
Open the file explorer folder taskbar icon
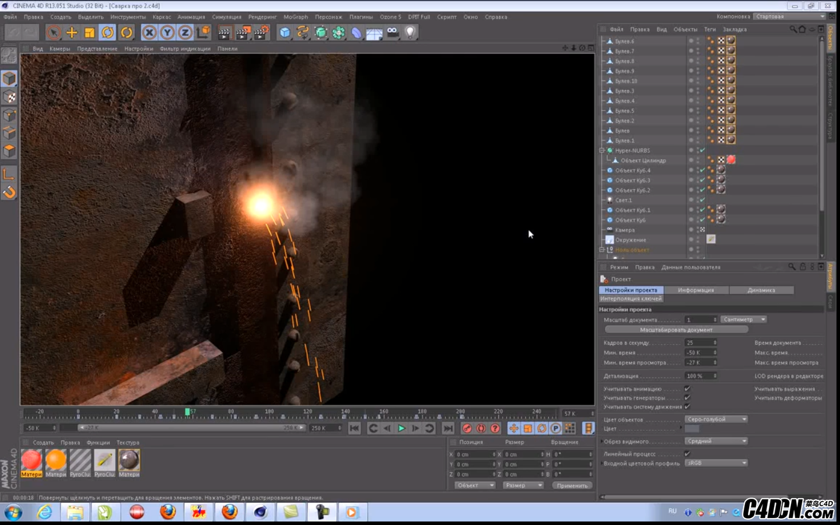75,513
